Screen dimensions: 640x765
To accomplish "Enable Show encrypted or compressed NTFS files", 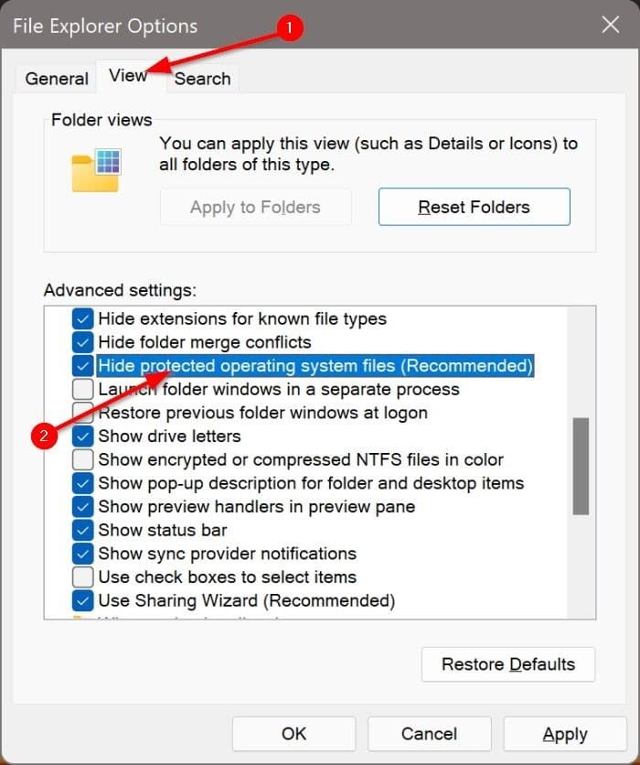I will coord(82,459).
